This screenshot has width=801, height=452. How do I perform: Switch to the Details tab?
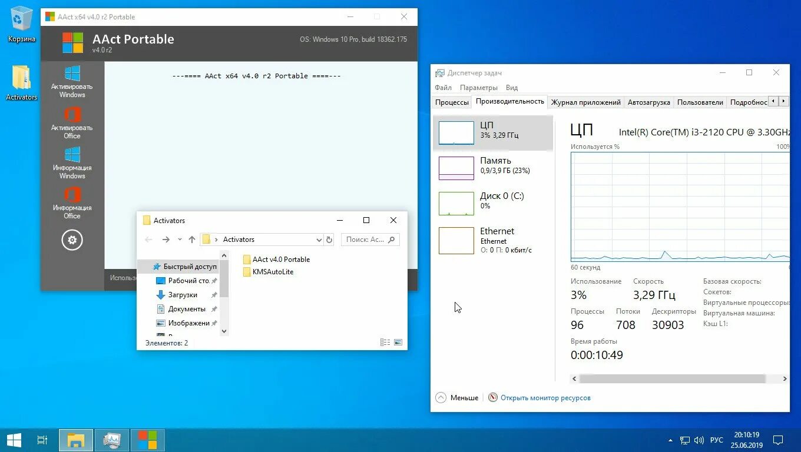[748, 102]
